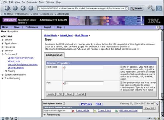Open the URL bar history dropdown

tap(126, 8)
